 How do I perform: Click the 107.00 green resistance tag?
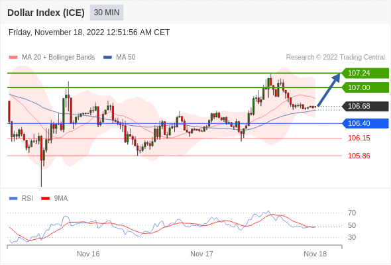(x=365, y=87)
